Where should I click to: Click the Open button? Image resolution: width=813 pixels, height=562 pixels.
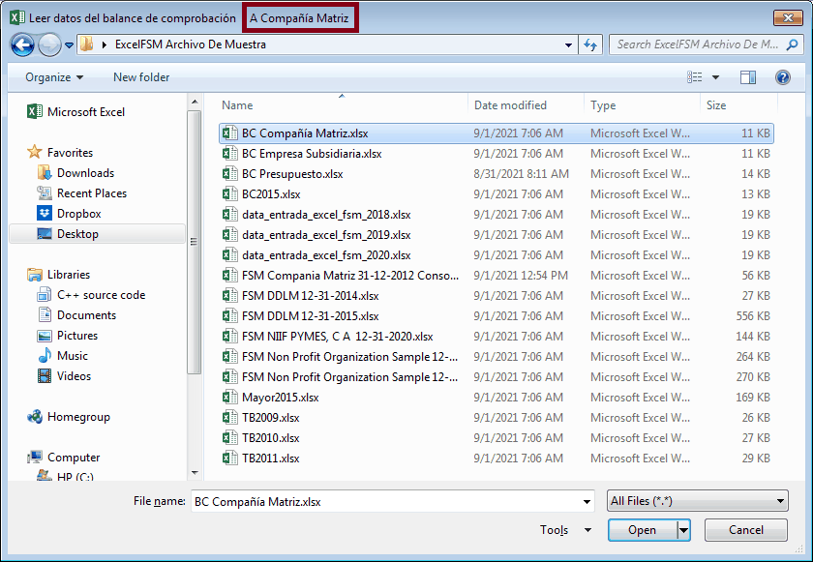tap(643, 530)
